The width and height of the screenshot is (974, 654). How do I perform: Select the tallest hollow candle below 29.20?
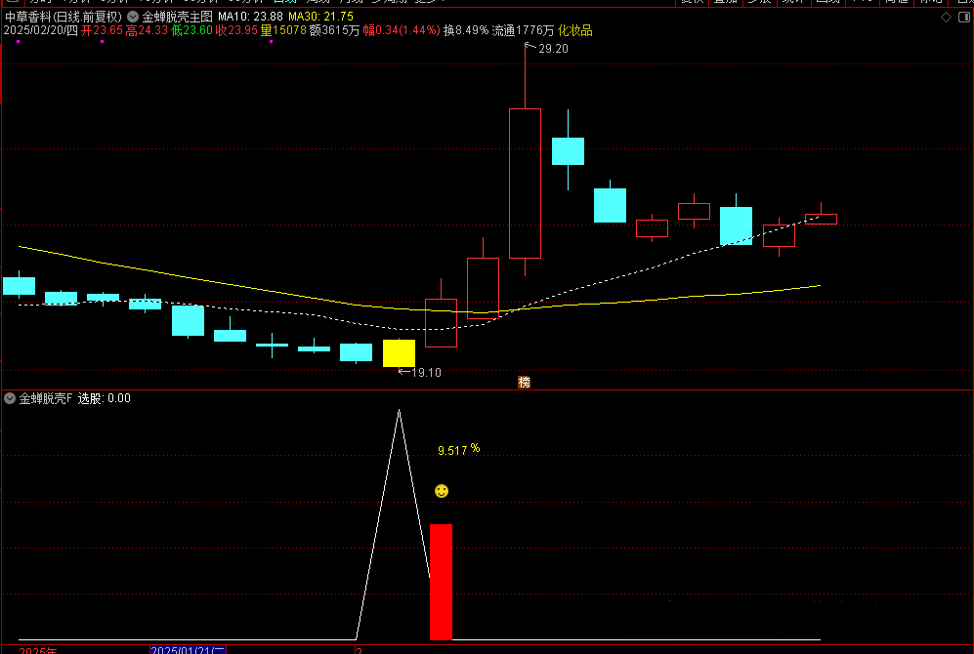click(x=525, y=183)
